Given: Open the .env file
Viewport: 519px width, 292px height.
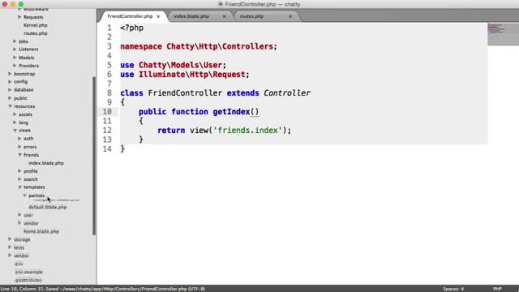Looking at the screenshot, I should pyautogui.click(x=19, y=264).
